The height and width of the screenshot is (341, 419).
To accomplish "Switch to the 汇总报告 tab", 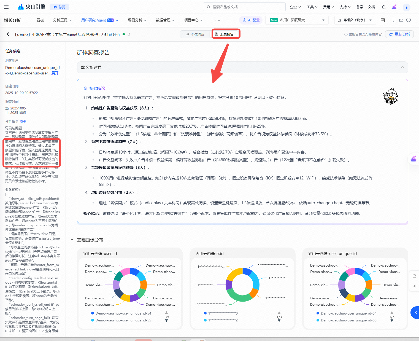I will (224, 34).
